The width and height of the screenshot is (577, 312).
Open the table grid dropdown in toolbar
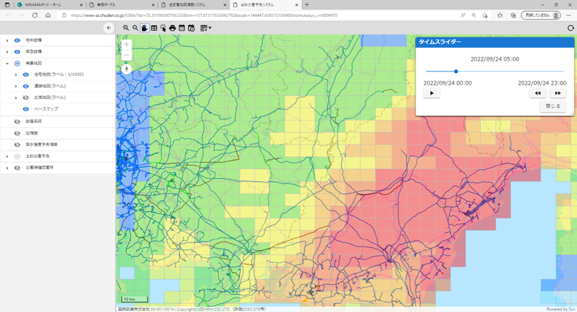pos(206,28)
